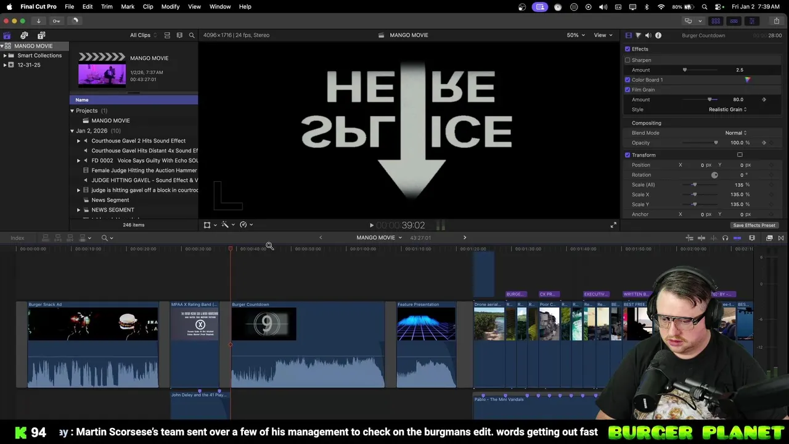Show the Background Tasks indicator

75,21
